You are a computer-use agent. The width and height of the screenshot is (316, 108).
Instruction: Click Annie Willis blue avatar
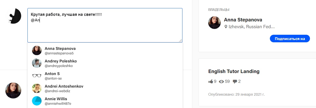point(37,101)
